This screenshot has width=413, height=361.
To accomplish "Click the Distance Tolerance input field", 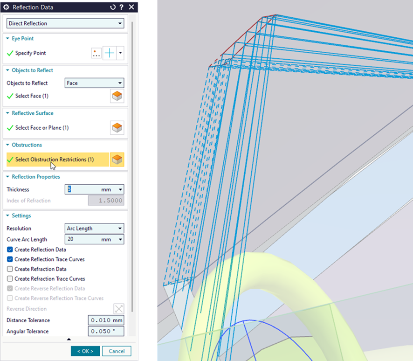I will 106,320.
